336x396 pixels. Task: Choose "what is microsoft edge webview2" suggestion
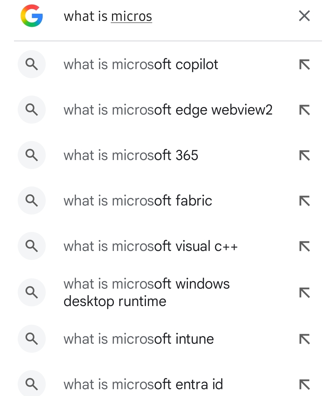(168, 110)
